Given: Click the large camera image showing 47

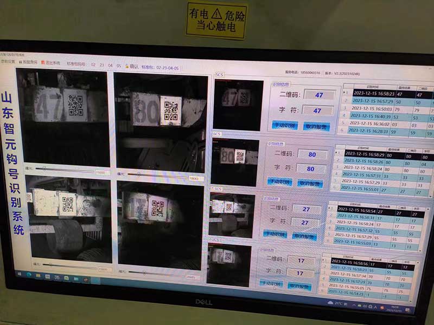Looking at the screenshot, I should coord(63,116).
